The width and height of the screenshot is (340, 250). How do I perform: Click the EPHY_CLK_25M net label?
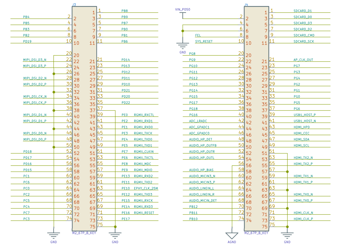click(146, 188)
